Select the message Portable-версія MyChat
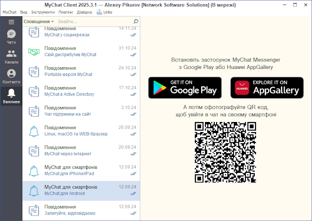The height and width of the screenshot is (221, 312). click(x=81, y=72)
